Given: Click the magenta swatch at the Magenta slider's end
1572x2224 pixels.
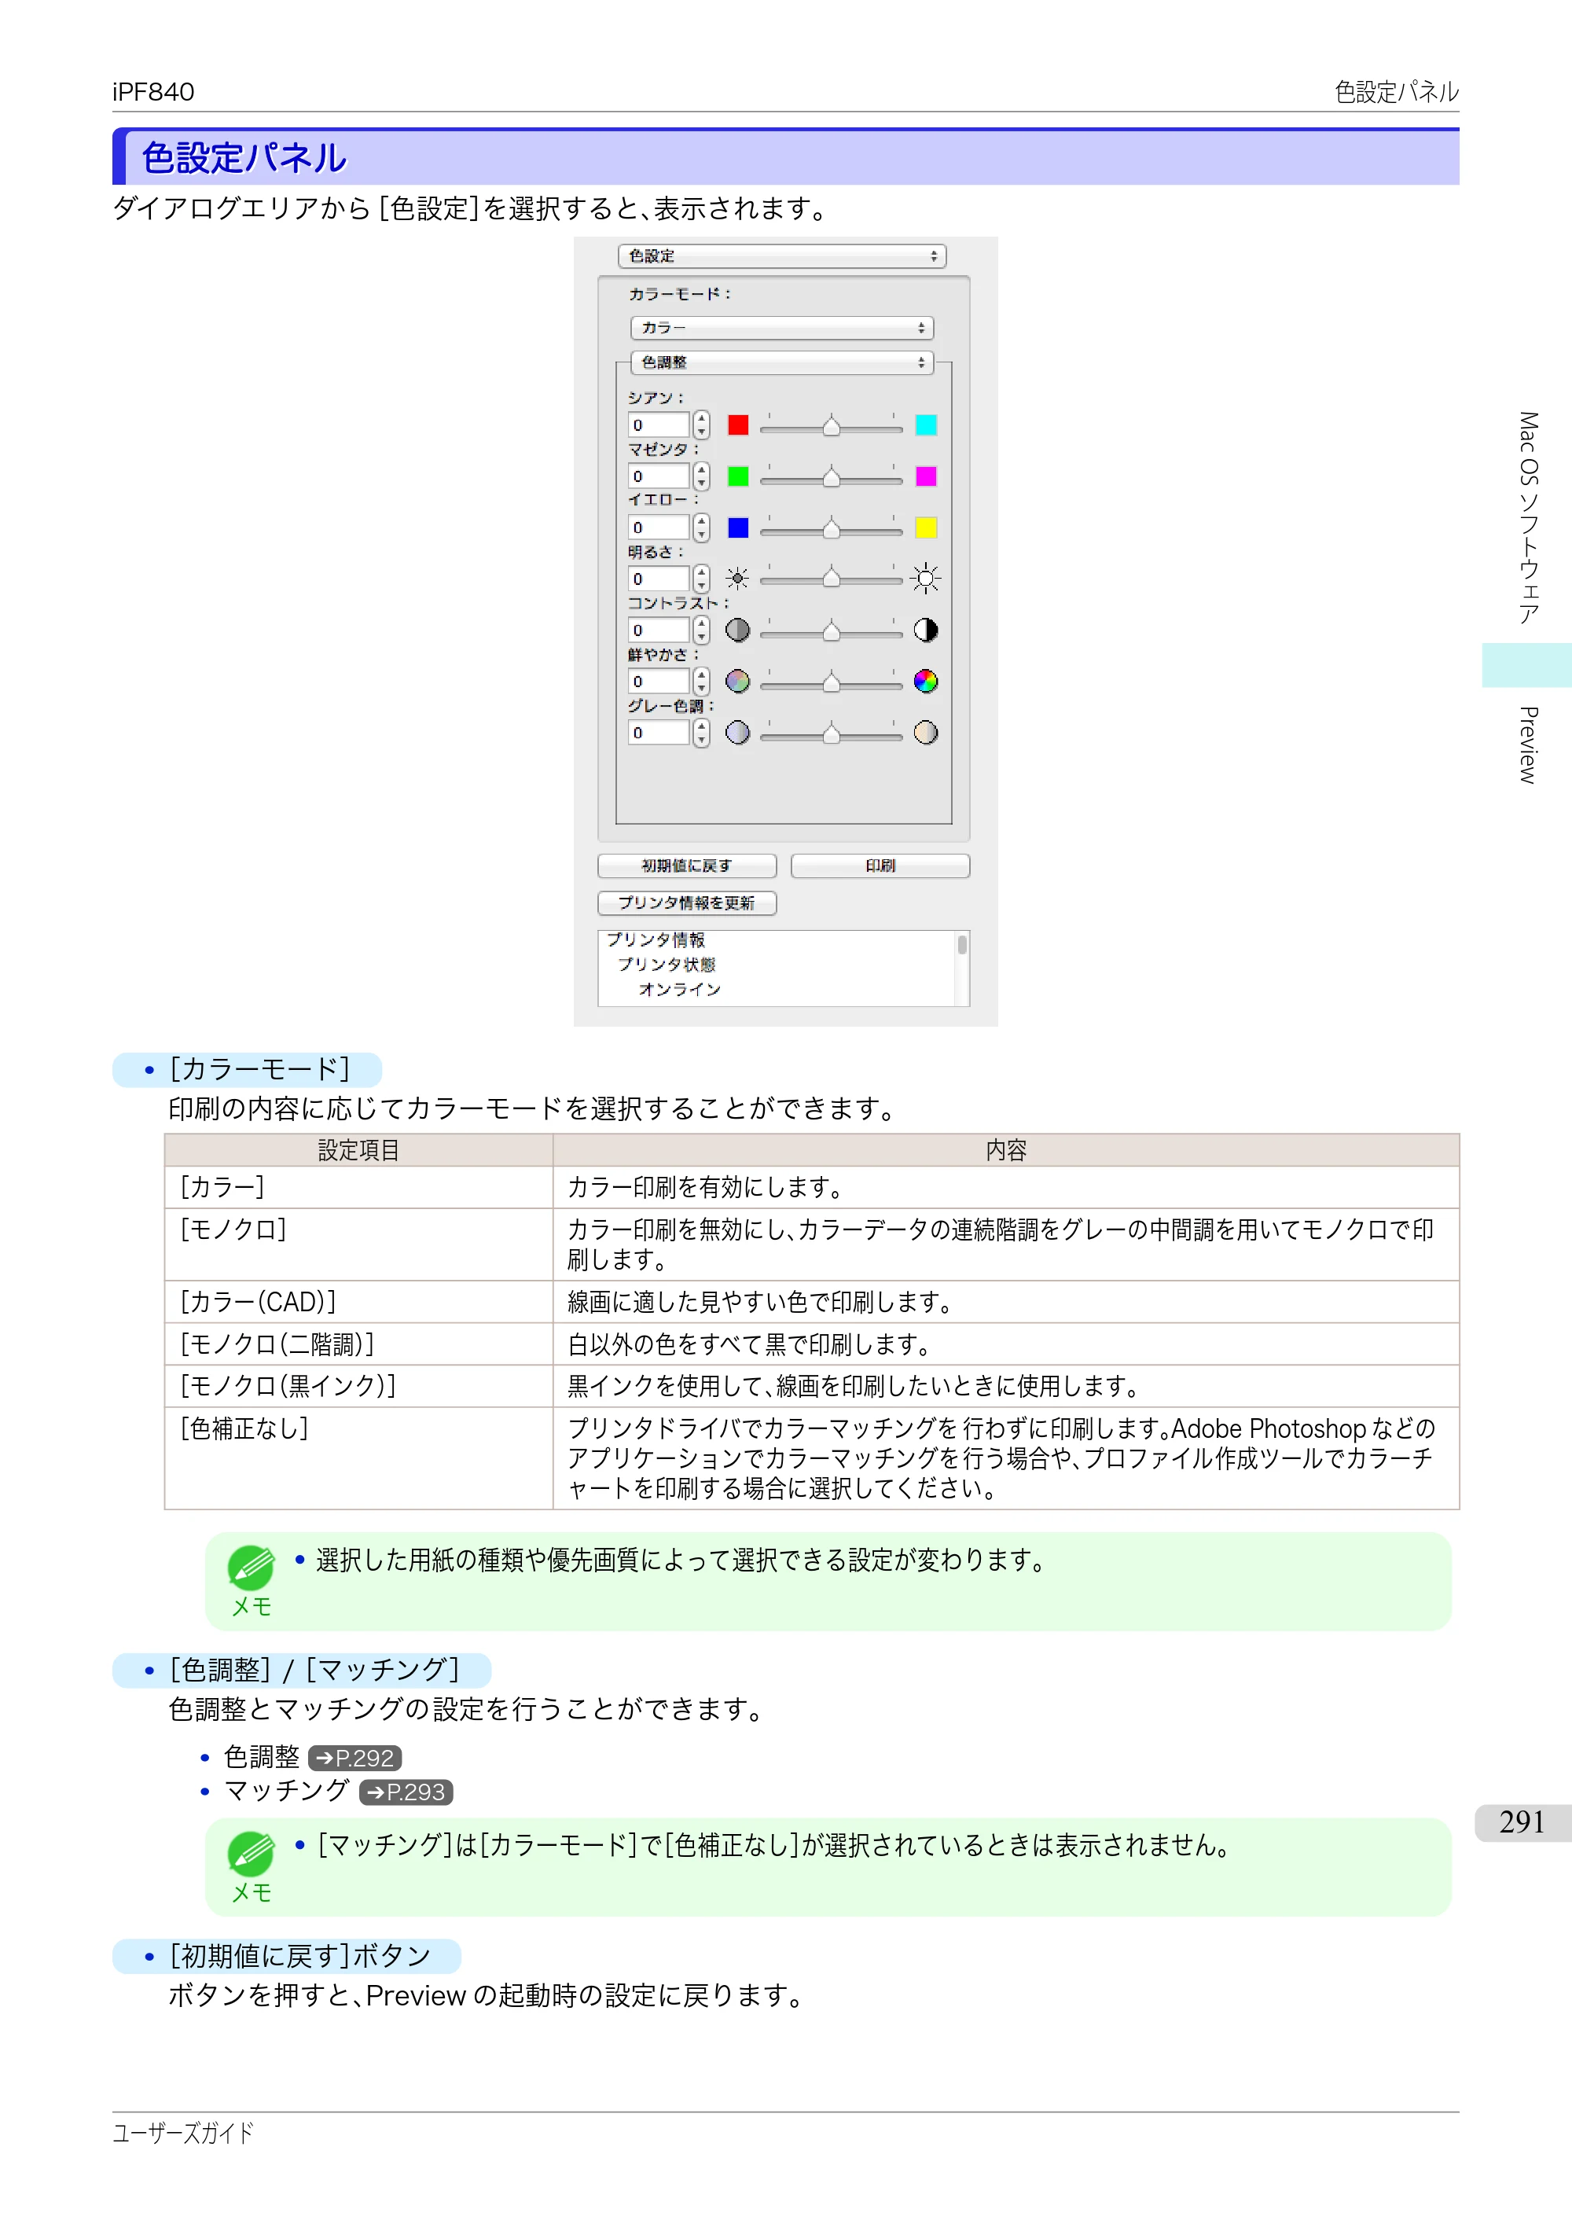Looking at the screenshot, I should point(926,476).
